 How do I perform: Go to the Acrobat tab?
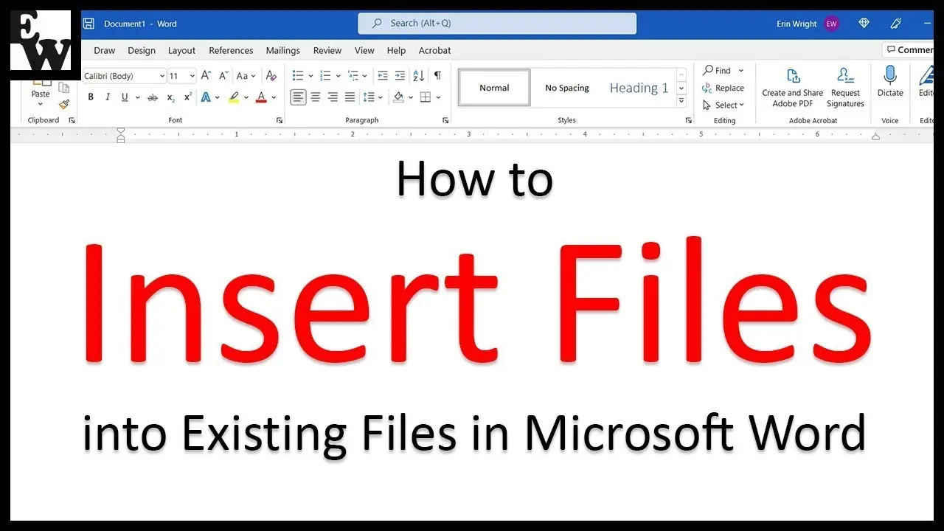435,50
